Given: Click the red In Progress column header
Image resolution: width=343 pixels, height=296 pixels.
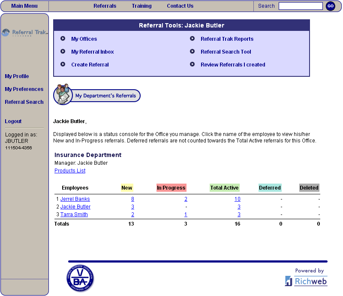Looking at the screenshot, I should (171, 188).
